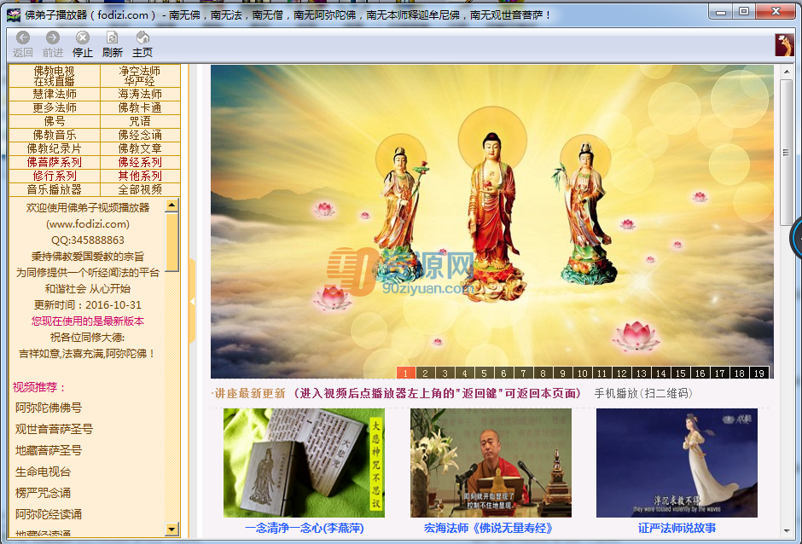Switch banner to slide 1
Screen dimensions: 802x544
pos(405,373)
